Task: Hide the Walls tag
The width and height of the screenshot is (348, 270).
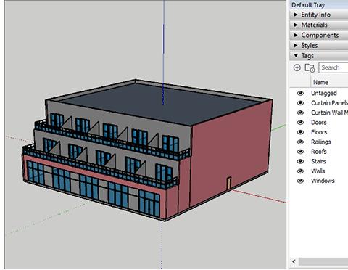Action: tap(300, 171)
